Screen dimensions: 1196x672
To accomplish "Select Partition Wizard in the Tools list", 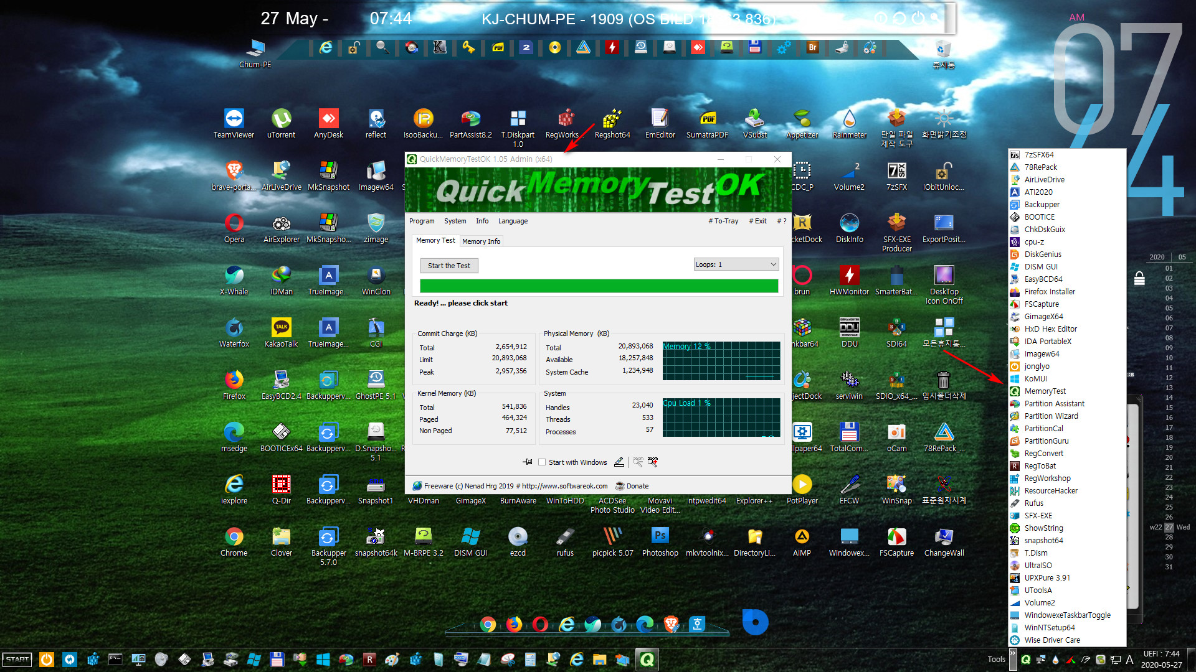I will tap(1066, 416).
